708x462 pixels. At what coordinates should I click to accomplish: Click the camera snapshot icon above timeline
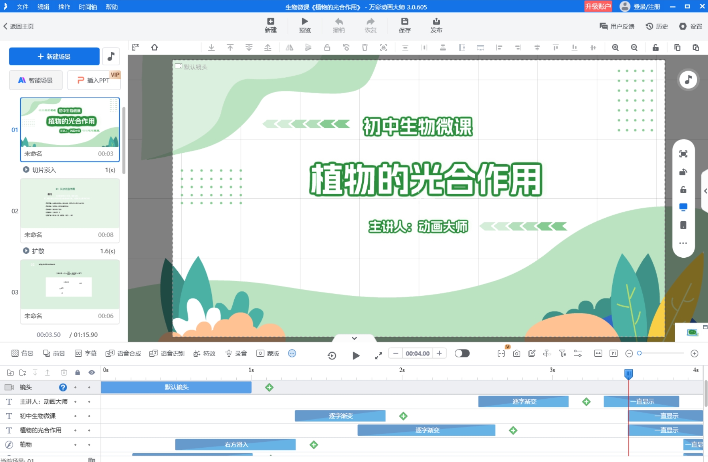coord(516,354)
